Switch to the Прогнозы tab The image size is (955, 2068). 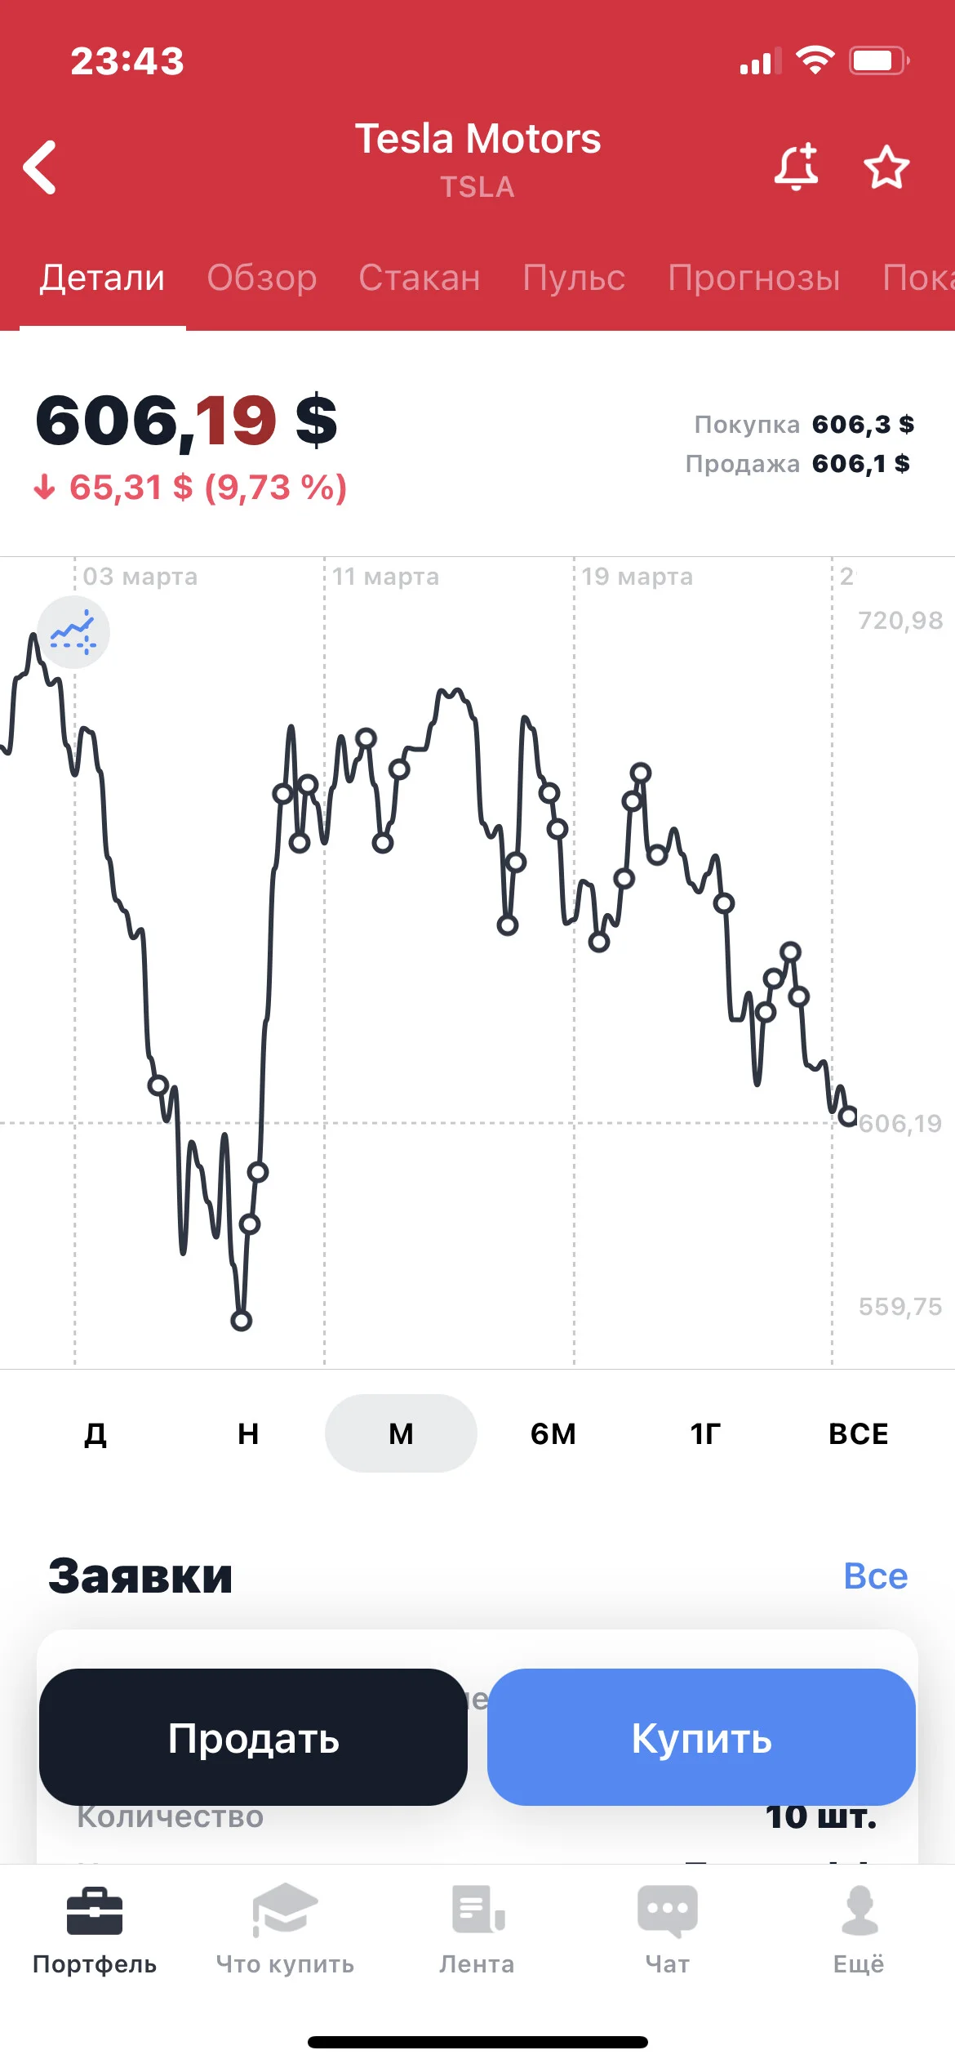click(754, 278)
